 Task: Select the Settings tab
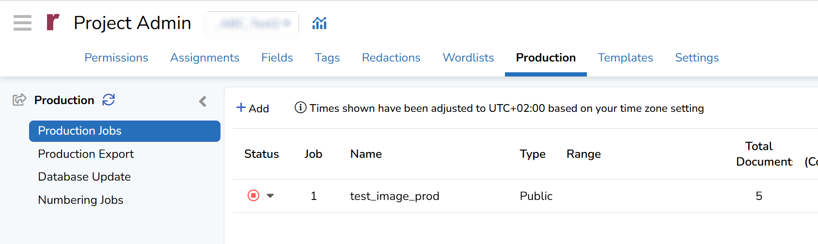point(696,58)
